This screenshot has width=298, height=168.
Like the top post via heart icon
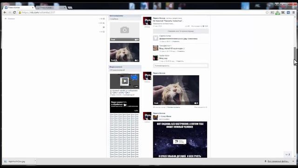pyautogui.click(x=203, y=26)
